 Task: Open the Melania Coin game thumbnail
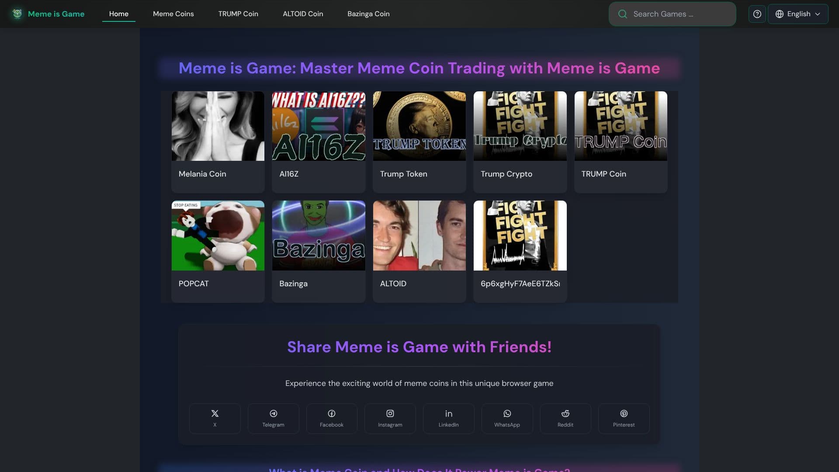coord(218,126)
